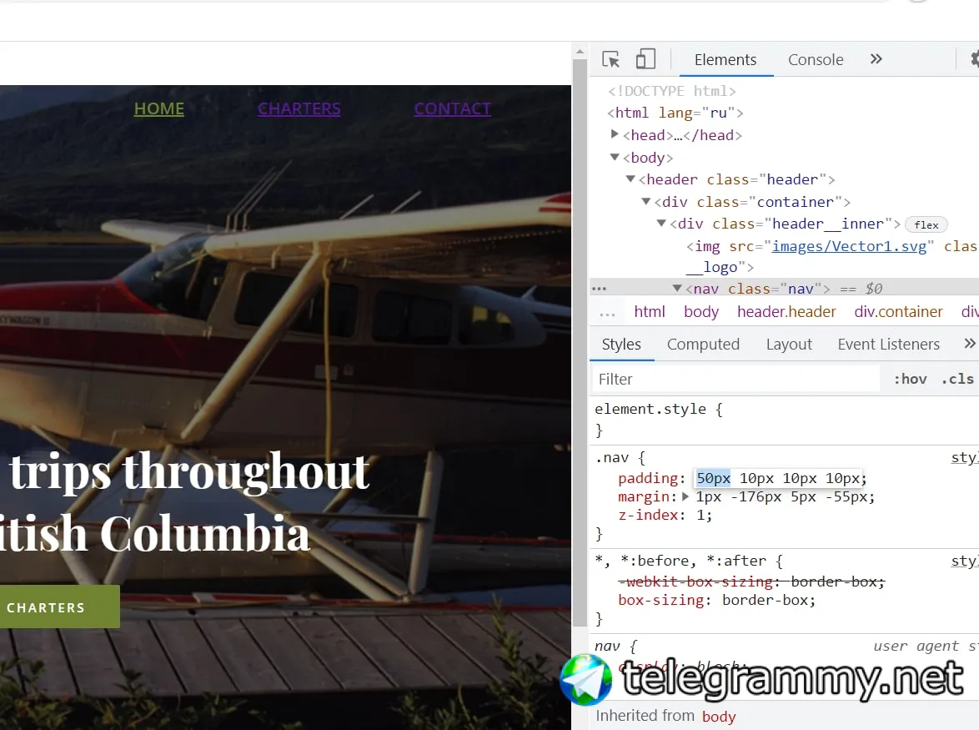Select the html lang="ru" element row
The image size is (979, 730).
[x=675, y=113]
